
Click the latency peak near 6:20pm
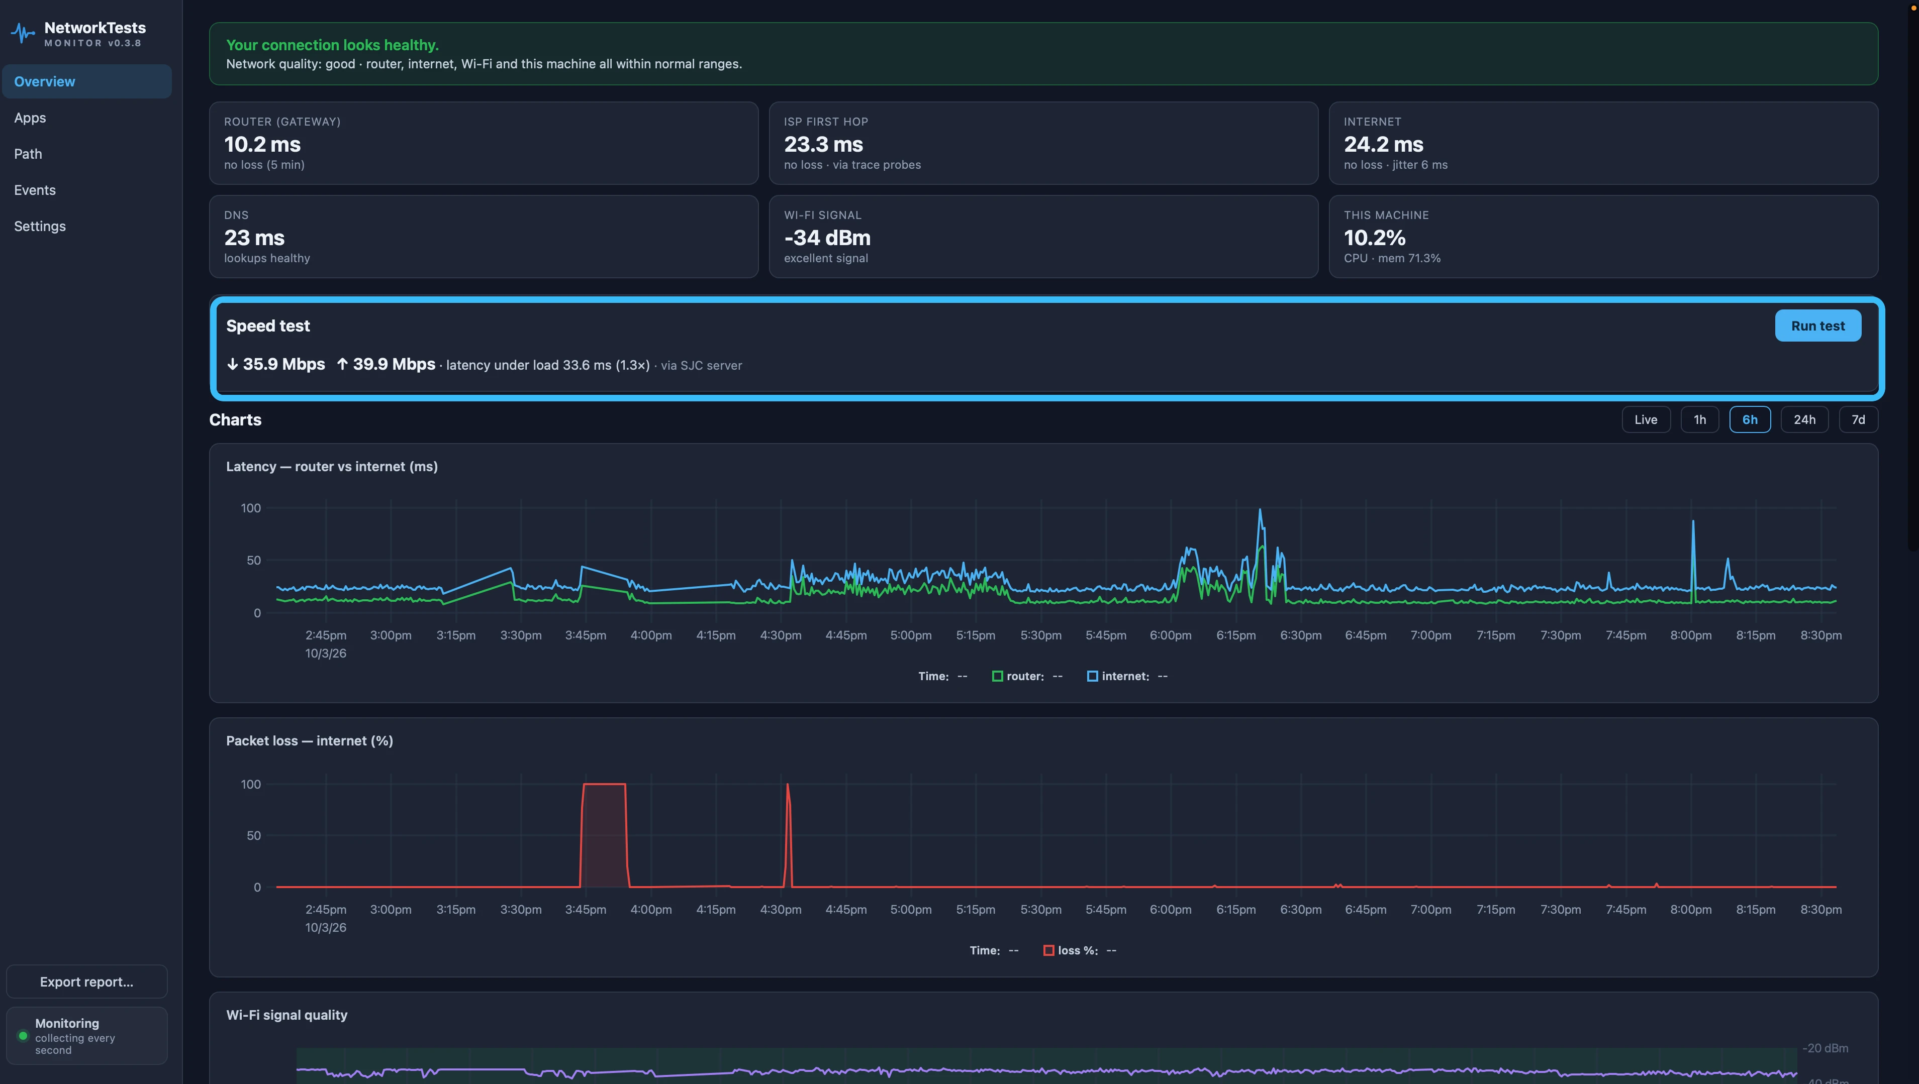(1260, 511)
